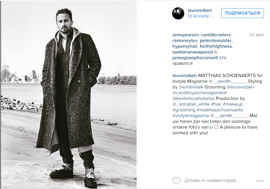The height and width of the screenshot is (189, 270).
Task: Click the ПОДПИСАТЬСЯ follow button
Action: (243, 13)
